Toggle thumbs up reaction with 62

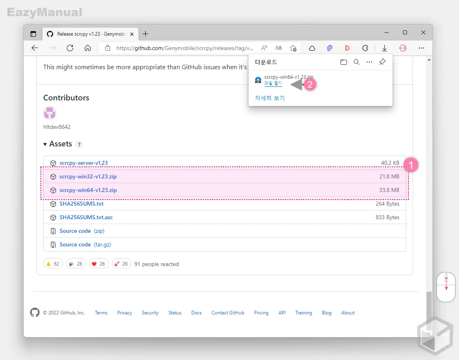(x=53, y=264)
